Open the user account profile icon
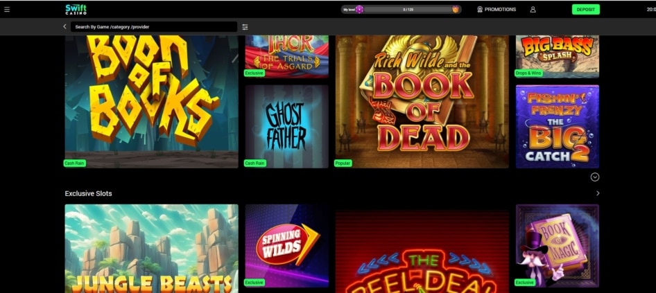The width and height of the screenshot is (656, 293). (533, 10)
